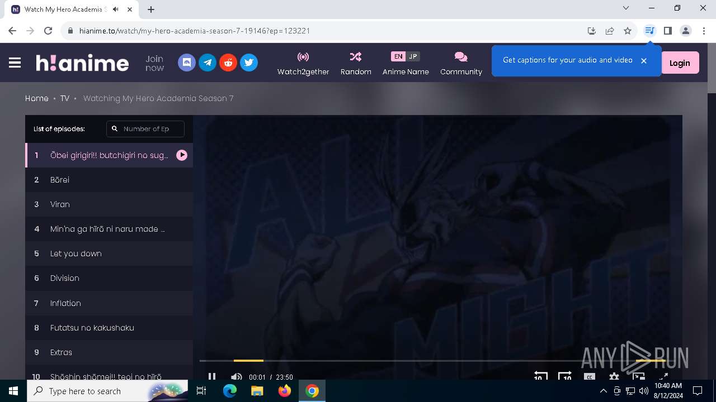Screen dimensions: 716x402
Task: Mute the tab via speaker icon
Action: pos(116,9)
